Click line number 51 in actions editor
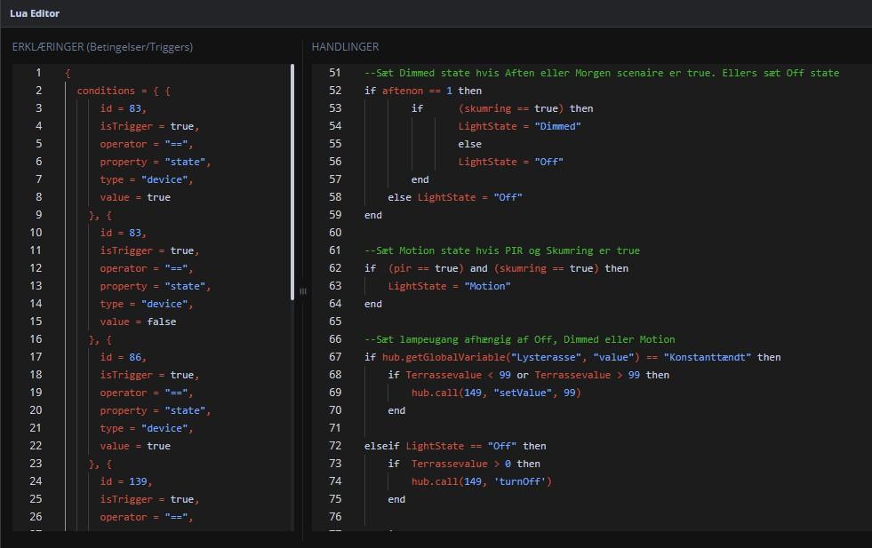Image resolution: width=872 pixels, height=548 pixels. click(x=334, y=73)
